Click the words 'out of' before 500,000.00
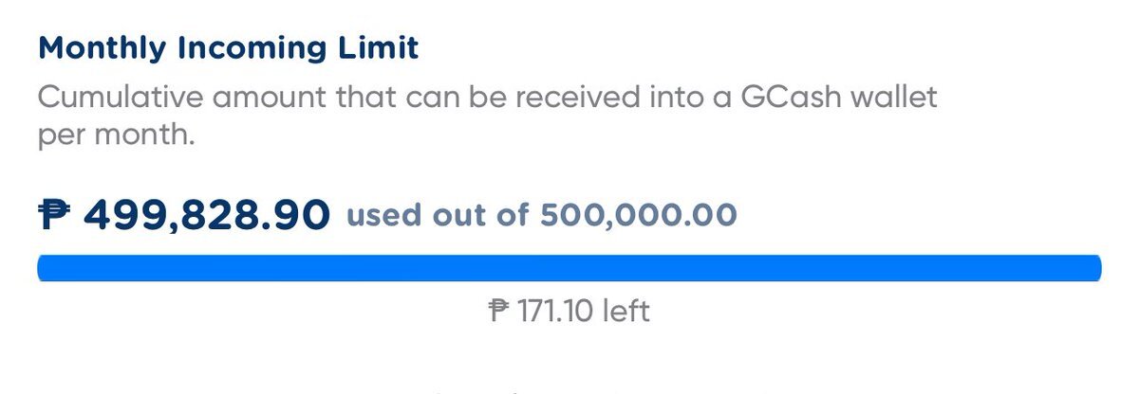Image resolution: width=1139 pixels, height=394 pixels. (482, 215)
